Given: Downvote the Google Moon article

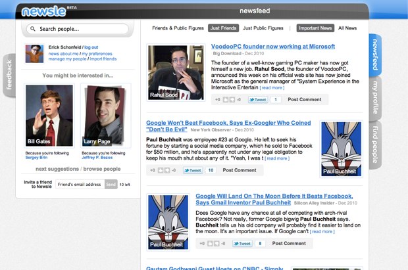Looking at the screenshot, I should pyautogui.click(x=218, y=243).
